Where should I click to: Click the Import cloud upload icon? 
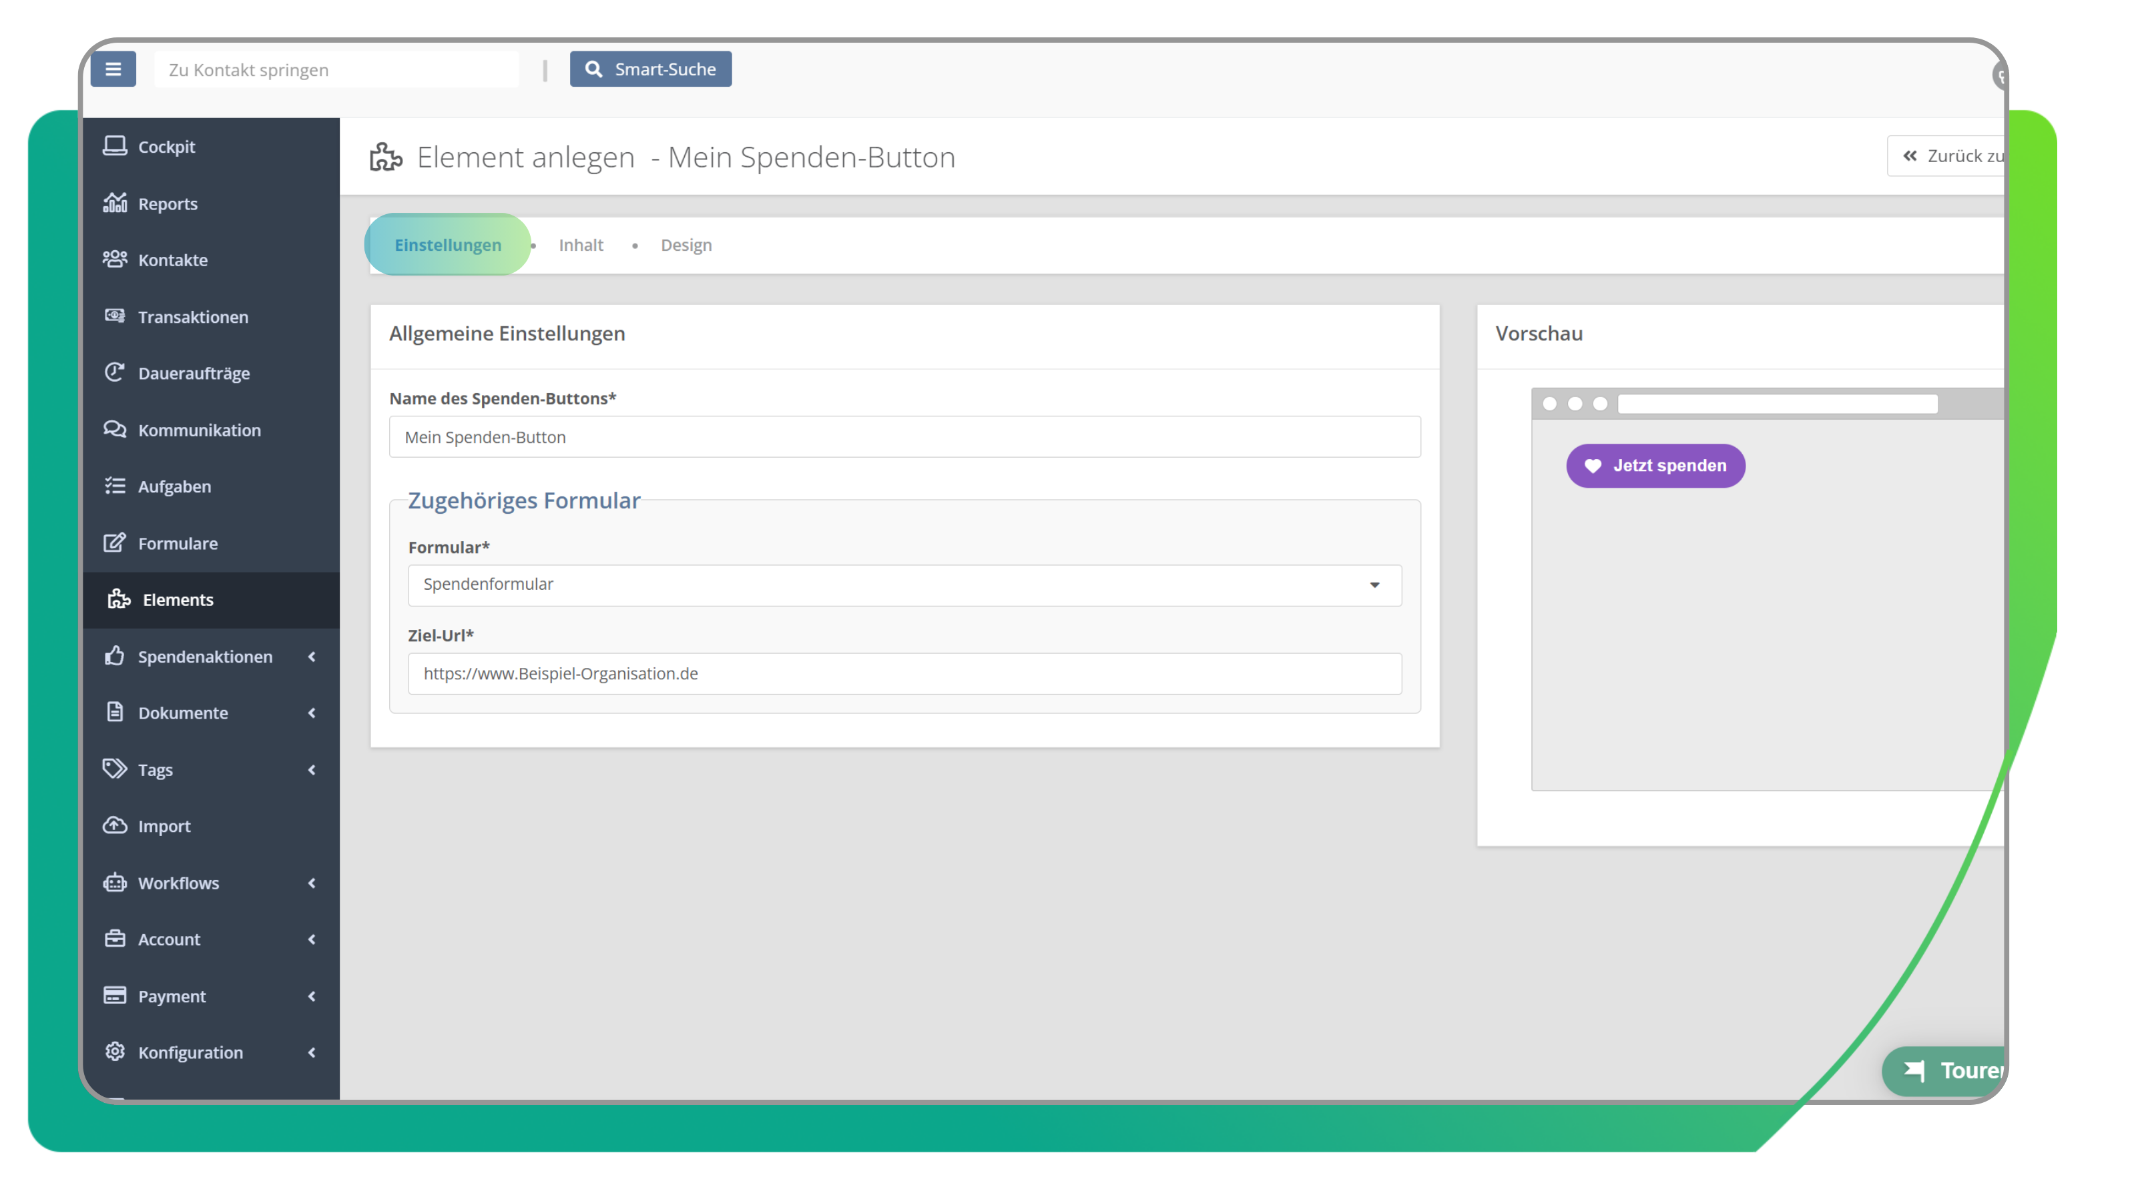(x=114, y=827)
